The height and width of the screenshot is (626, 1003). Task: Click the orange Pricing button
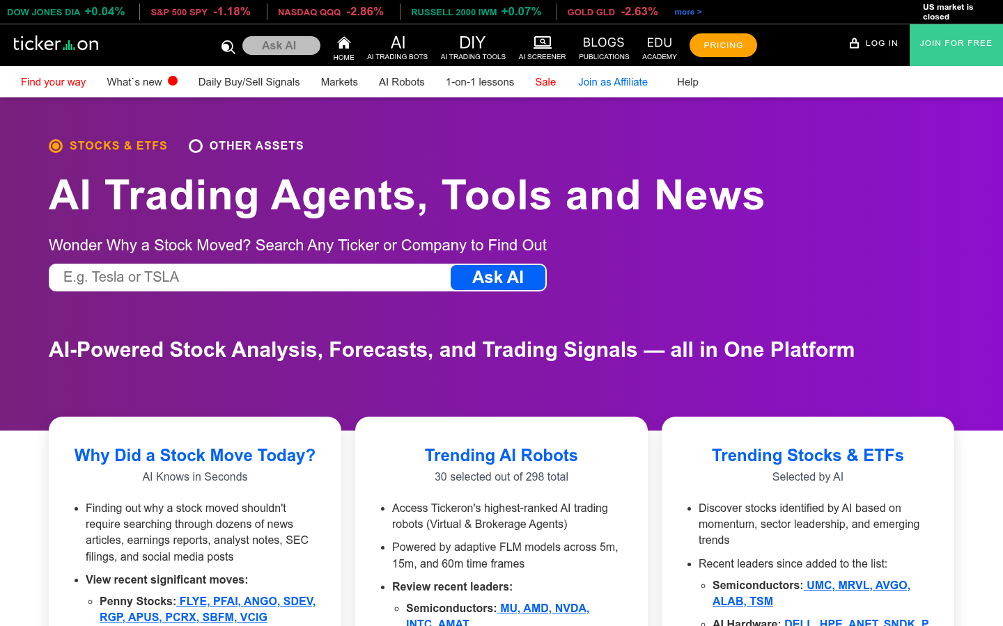point(723,45)
